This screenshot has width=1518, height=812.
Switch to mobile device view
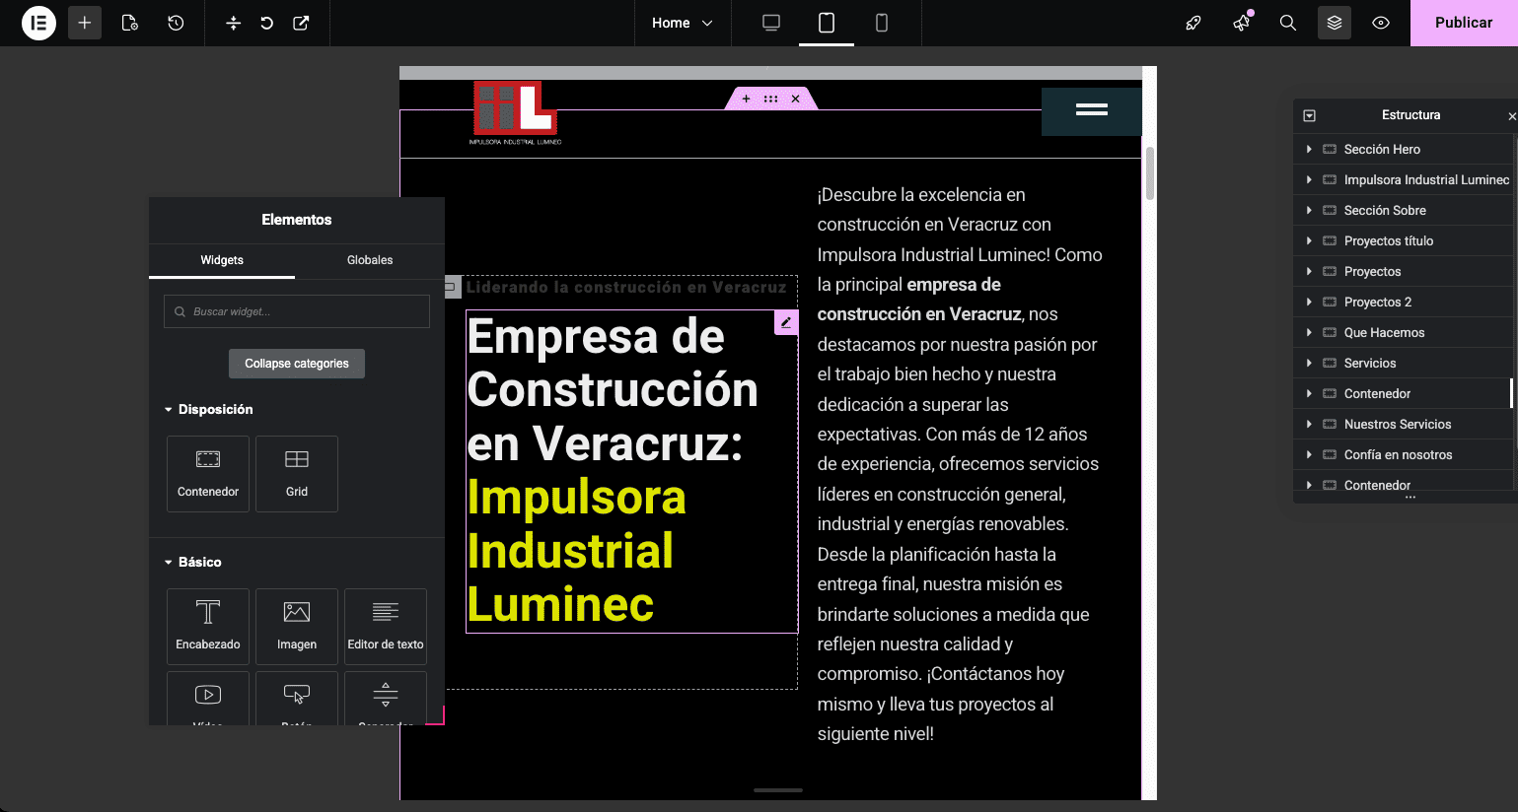(x=882, y=23)
